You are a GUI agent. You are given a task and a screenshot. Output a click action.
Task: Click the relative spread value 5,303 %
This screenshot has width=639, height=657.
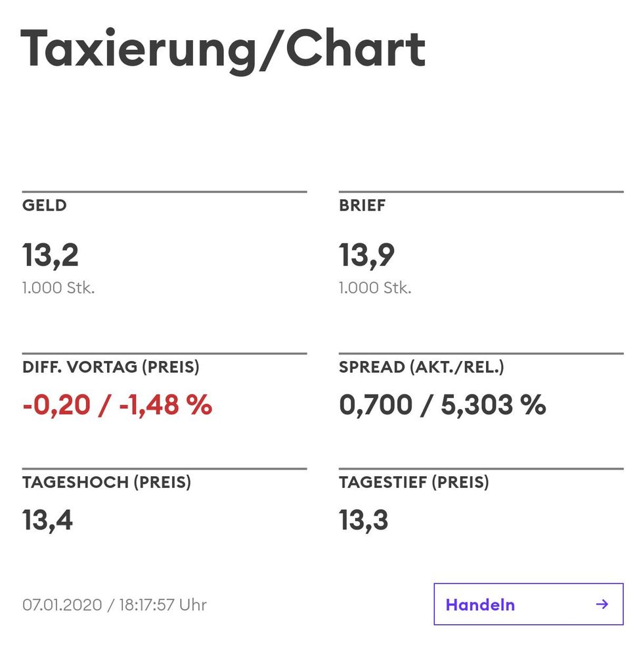493,404
